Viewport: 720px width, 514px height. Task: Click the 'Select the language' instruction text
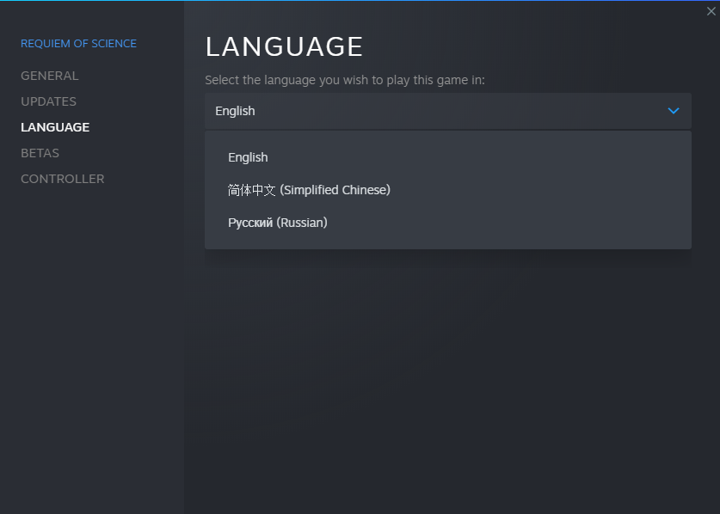click(345, 80)
